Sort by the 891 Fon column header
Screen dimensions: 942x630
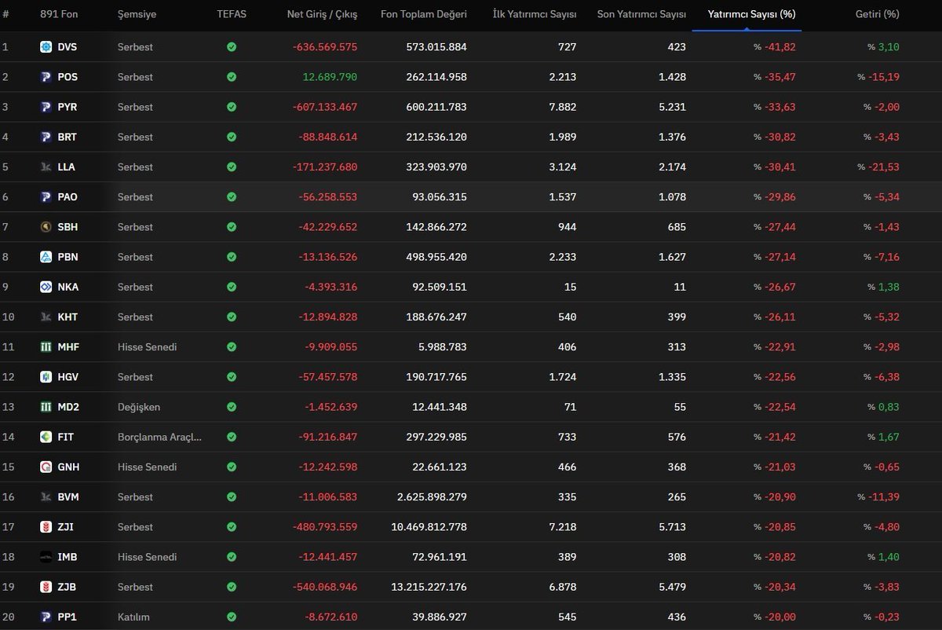(x=59, y=15)
